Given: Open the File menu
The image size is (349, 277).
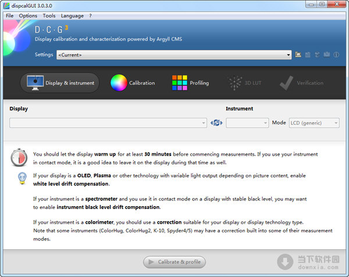Looking at the screenshot, I should coord(9,16).
